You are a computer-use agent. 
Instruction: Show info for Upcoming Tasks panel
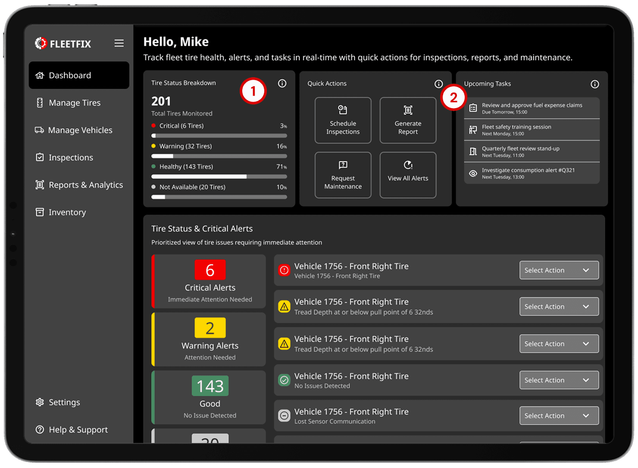(594, 84)
